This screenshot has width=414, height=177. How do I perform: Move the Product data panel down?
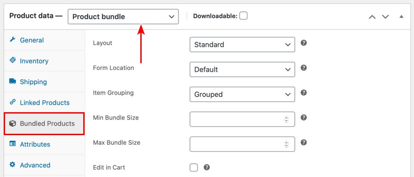pyautogui.click(x=385, y=17)
